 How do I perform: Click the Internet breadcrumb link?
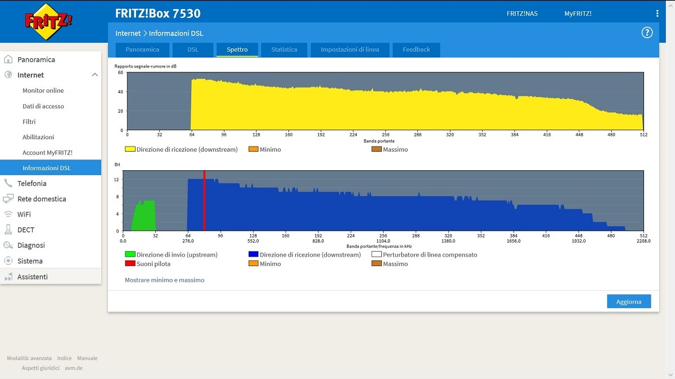point(128,33)
